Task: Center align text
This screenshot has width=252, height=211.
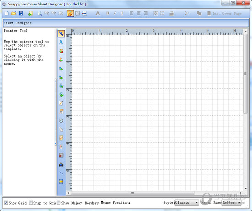Action: [138, 13]
